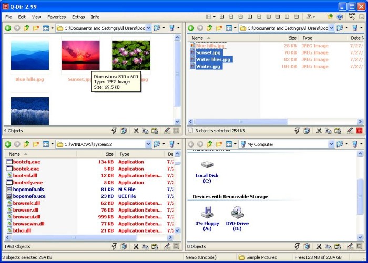Expand address dropdown in the thumbnails pane showing Blue hills
368x263 pixels.
[x=148, y=28]
